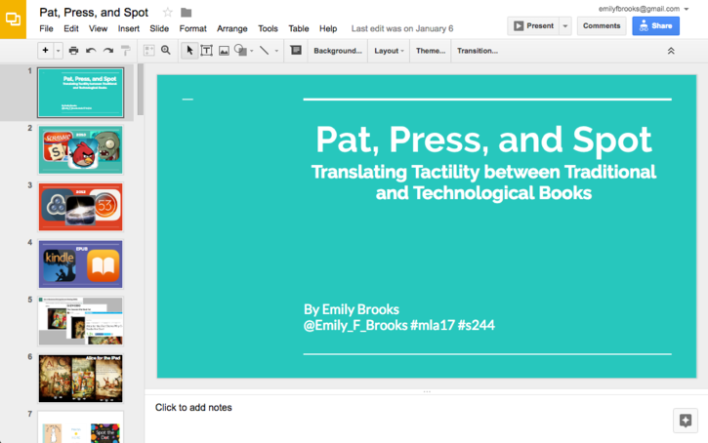Open the Layout dropdown
Screen dimensions: 708x443
389,51
